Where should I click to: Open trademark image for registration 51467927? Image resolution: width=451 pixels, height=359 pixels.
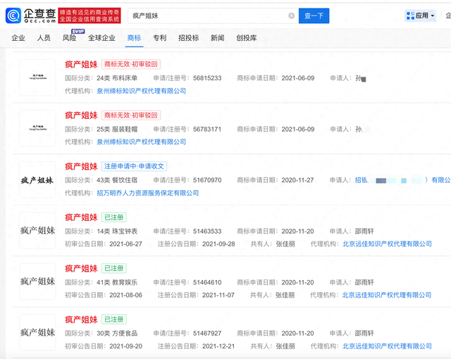37,332
